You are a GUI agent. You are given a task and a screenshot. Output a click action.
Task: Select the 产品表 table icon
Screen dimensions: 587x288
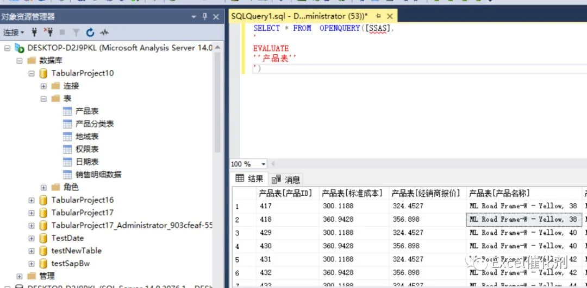(67, 111)
